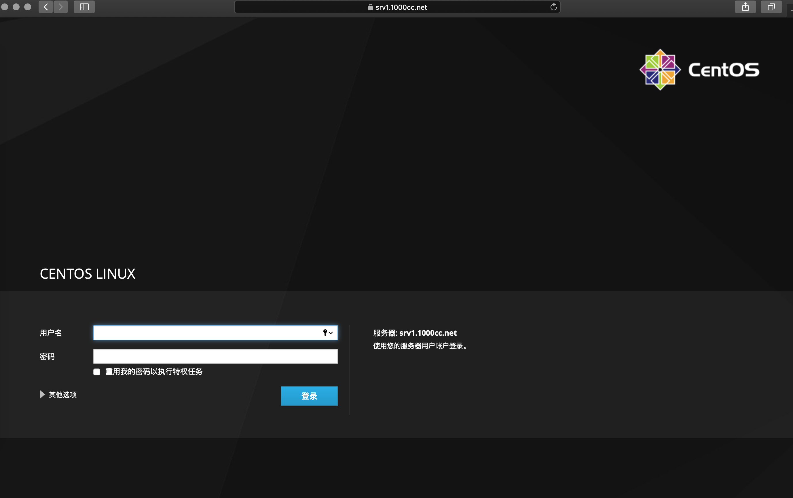Click the 密码 label
This screenshot has width=793, height=498.
coord(47,356)
